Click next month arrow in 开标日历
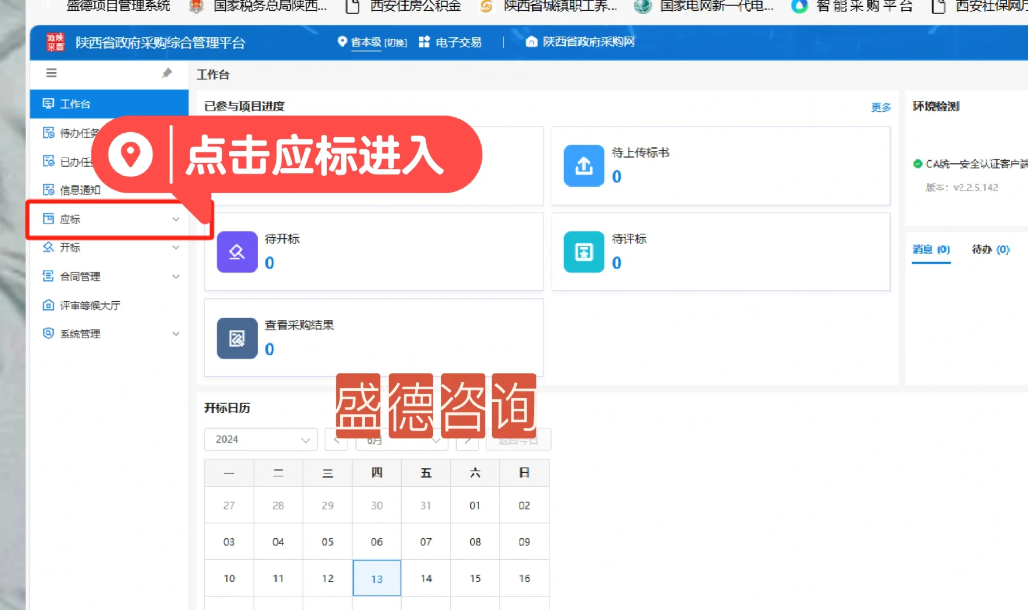1028x610 pixels. click(467, 440)
